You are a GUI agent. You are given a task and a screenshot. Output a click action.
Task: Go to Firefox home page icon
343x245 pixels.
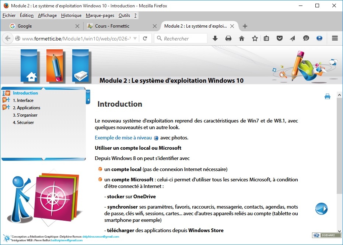242,38
